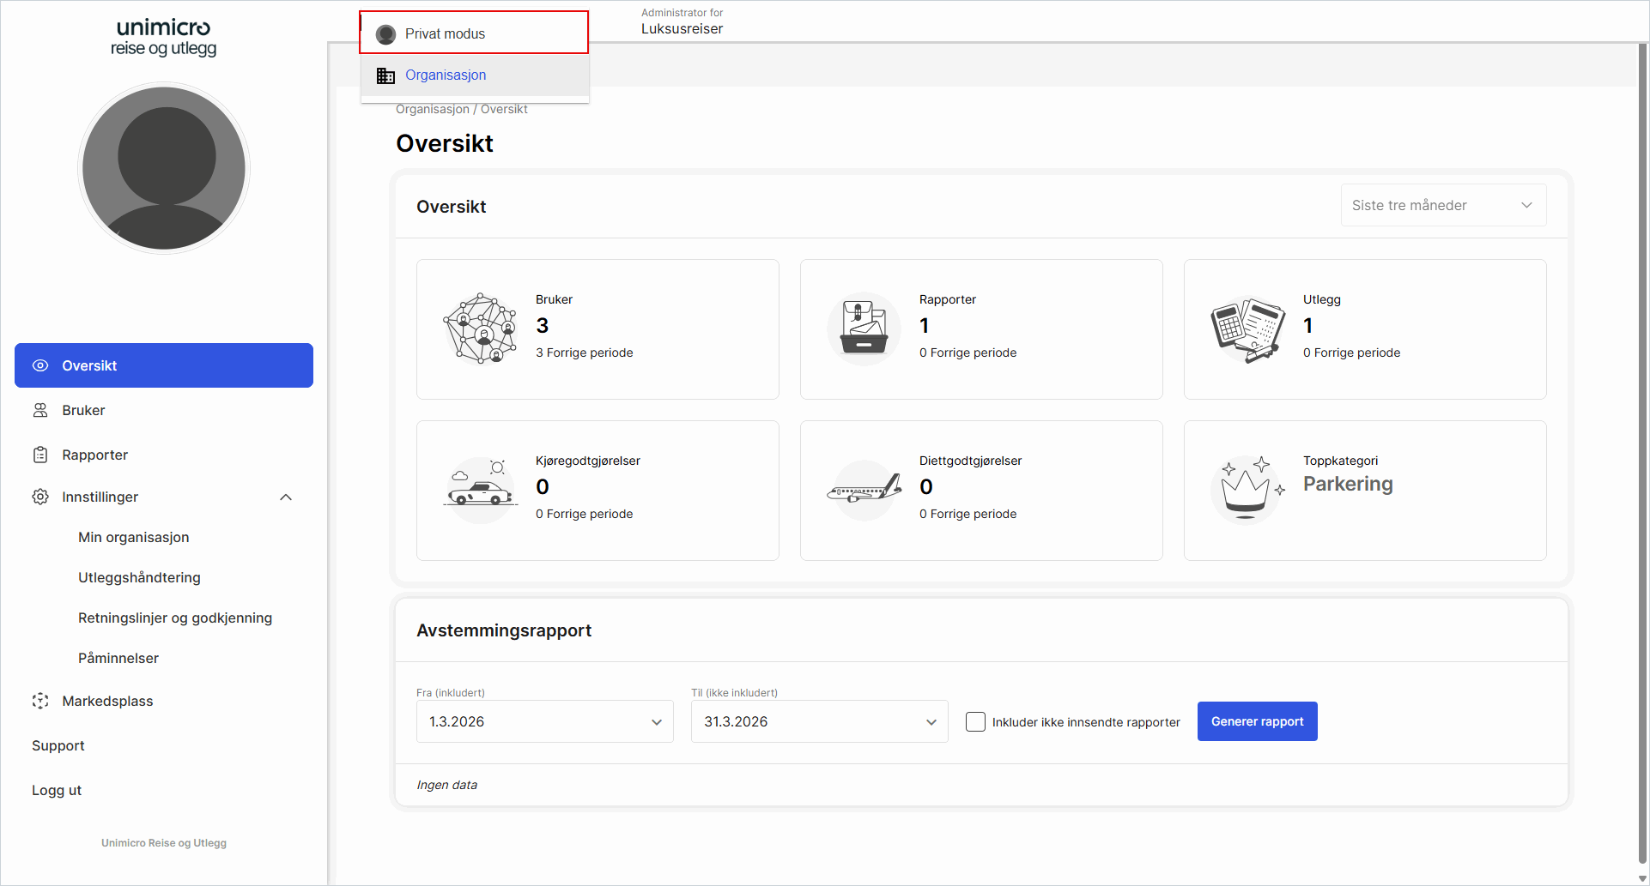This screenshot has width=1650, height=886.
Task: Click the building icon next to Organisasjon
Action: coord(386,75)
